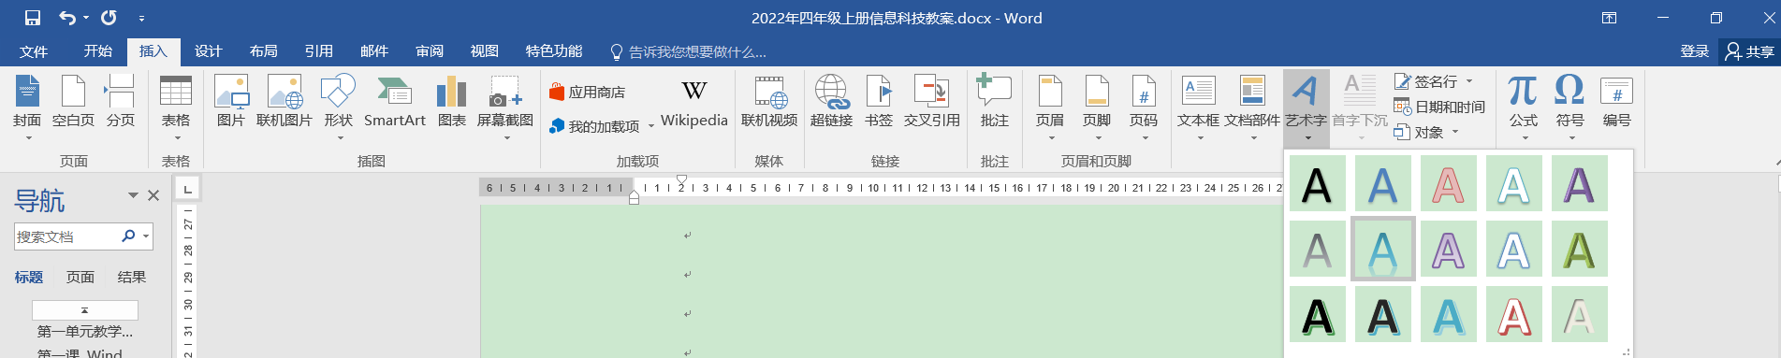This screenshot has height=358, width=1781.
Task: Open the 审阅 tab
Action: 430,51
